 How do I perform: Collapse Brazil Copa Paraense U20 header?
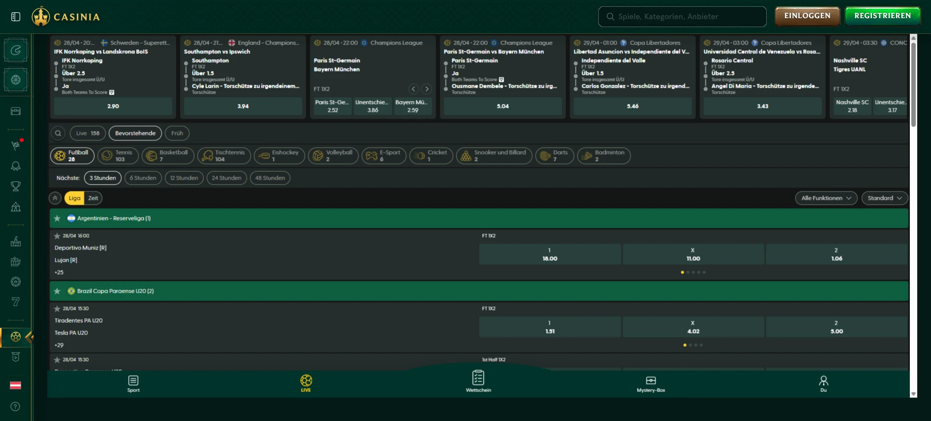coord(479,291)
